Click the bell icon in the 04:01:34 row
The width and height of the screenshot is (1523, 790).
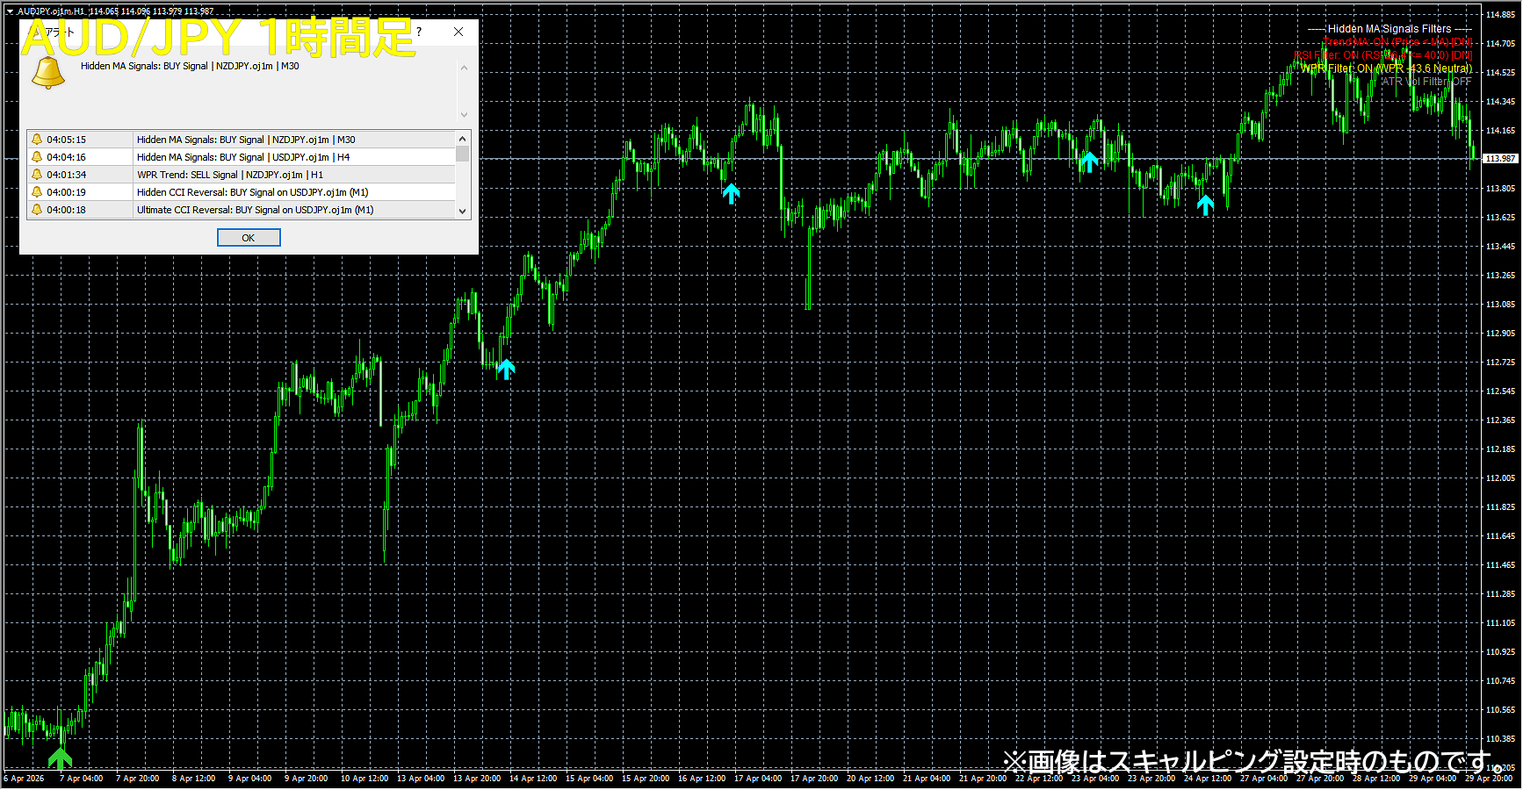point(37,175)
